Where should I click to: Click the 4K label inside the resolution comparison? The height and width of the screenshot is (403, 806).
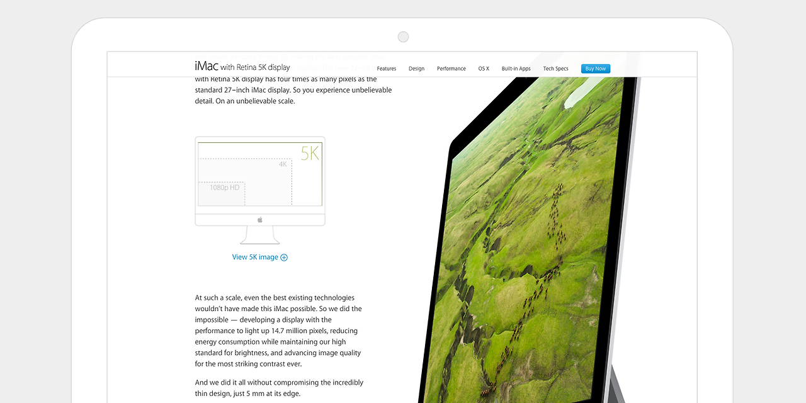(x=282, y=162)
